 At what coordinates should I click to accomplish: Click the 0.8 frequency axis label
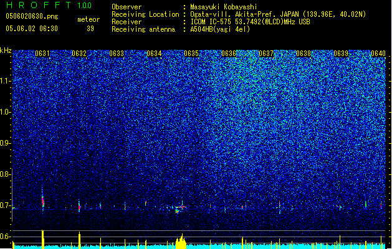[6, 174]
